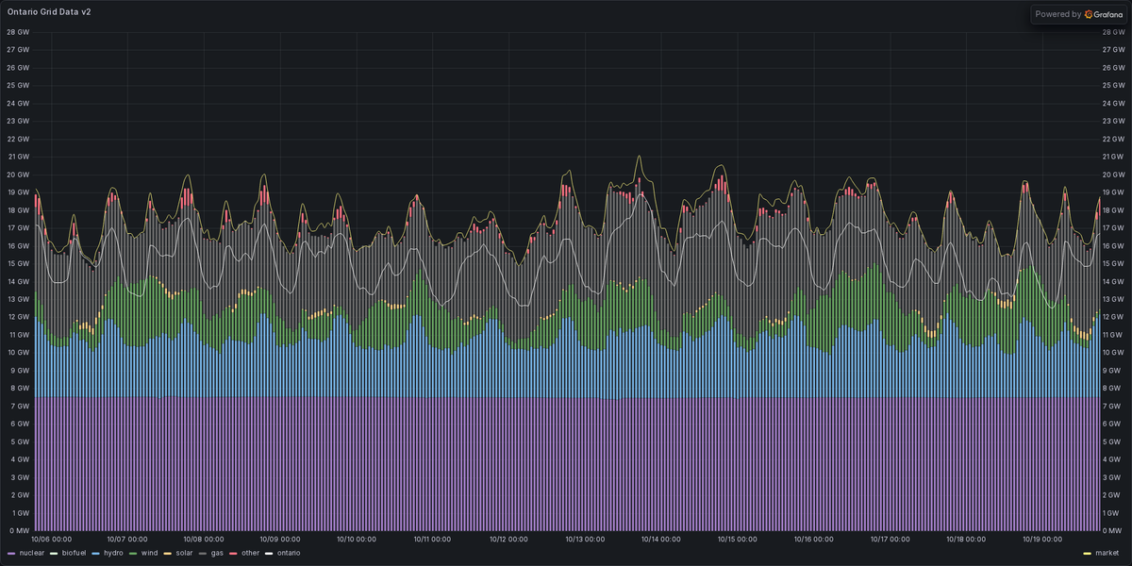Open the red other legend color swatch
Screen dimensions: 1132x566
point(234,553)
